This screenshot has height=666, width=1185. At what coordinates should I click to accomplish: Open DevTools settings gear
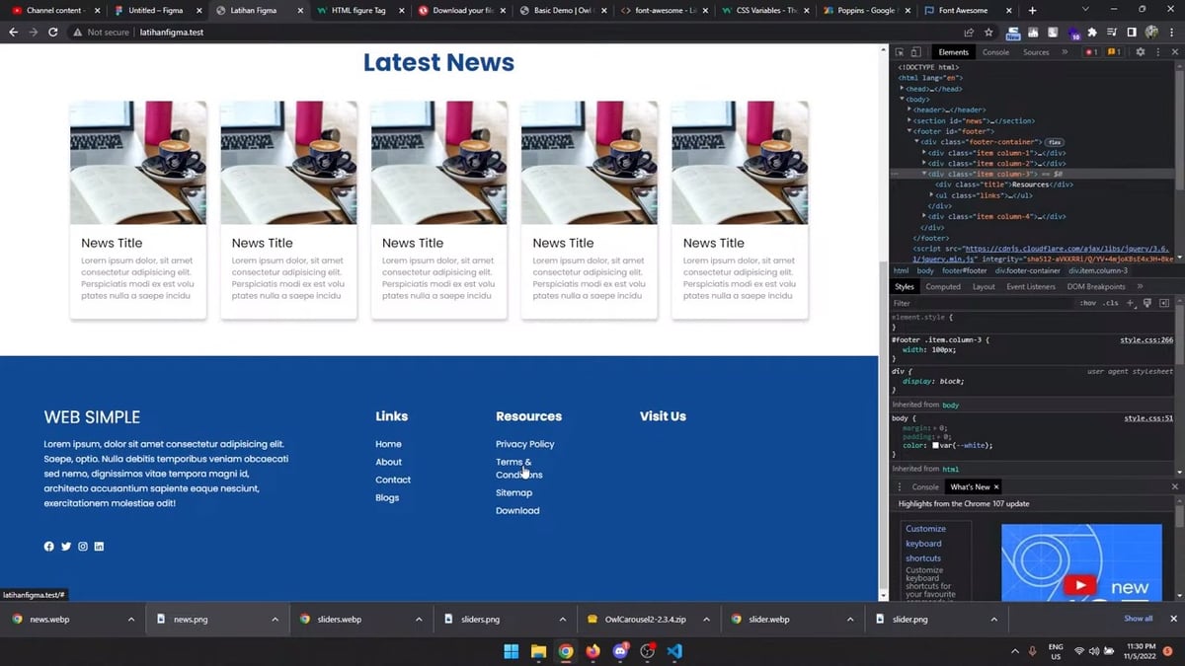pos(1140,52)
